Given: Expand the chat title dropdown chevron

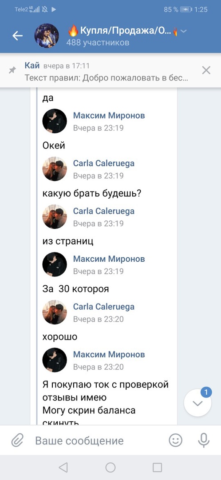Looking at the screenshot, I should [184, 31].
